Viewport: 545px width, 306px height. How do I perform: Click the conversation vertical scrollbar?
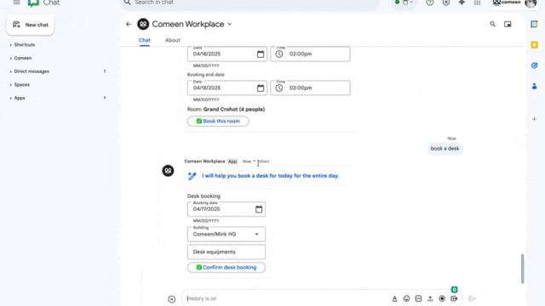522,269
